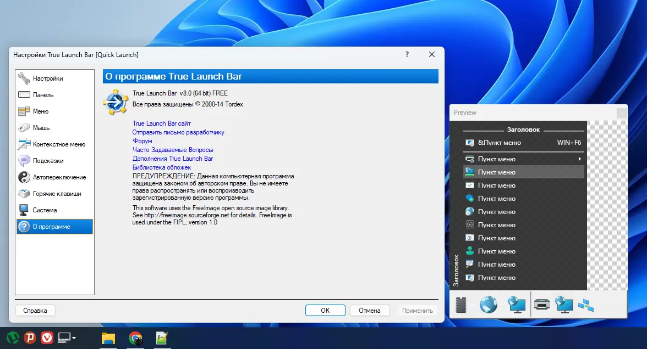Click the question mark help button in title bar
This screenshot has width=647, height=349.
click(x=407, y=54)
